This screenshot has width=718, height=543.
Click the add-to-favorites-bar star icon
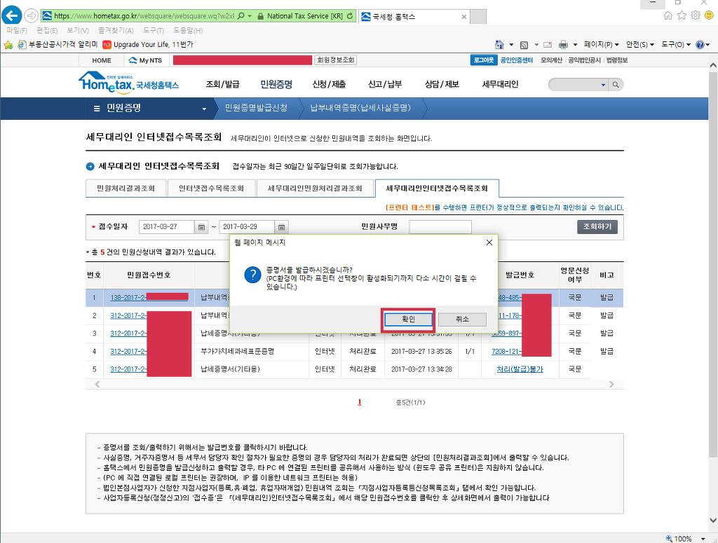8,45
